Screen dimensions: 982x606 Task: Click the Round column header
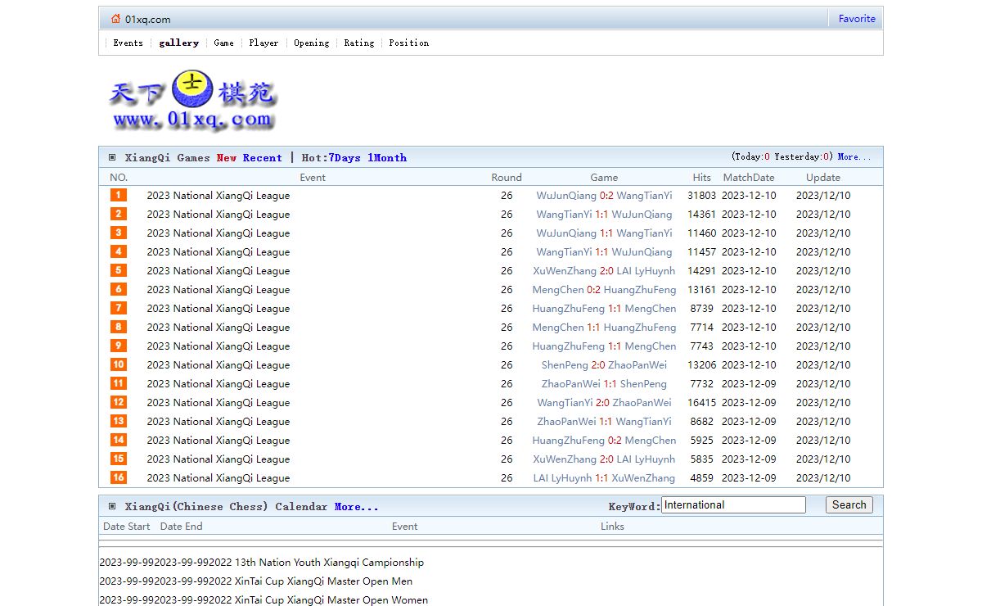(x=507, y=177)
